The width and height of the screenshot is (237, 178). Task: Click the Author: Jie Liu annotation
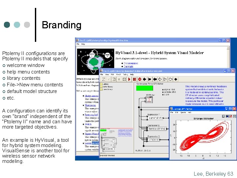(x=143, y=150)
